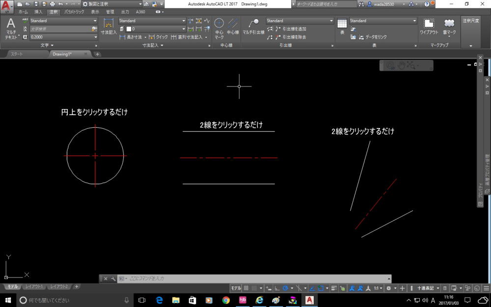The width and height of the screenshot is (491, 307).
Task: Click the new drawing plus tab button
Action: click(97, 54)
